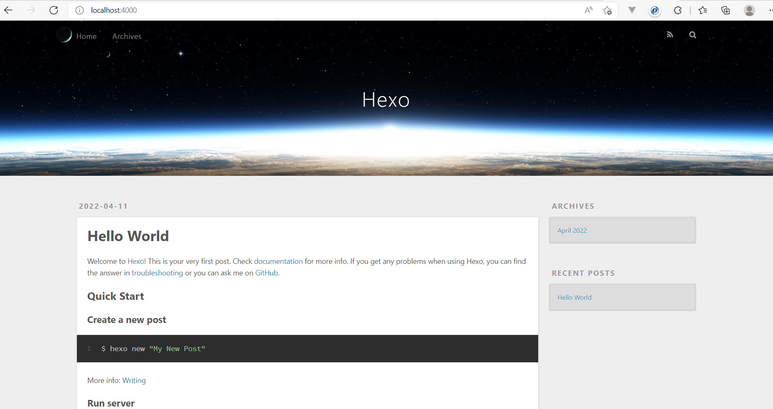The height and width of the screenshot is (409, 773).
Task: Open April 2022 in Archives sidebar
Action: click(x=572, y=230)
